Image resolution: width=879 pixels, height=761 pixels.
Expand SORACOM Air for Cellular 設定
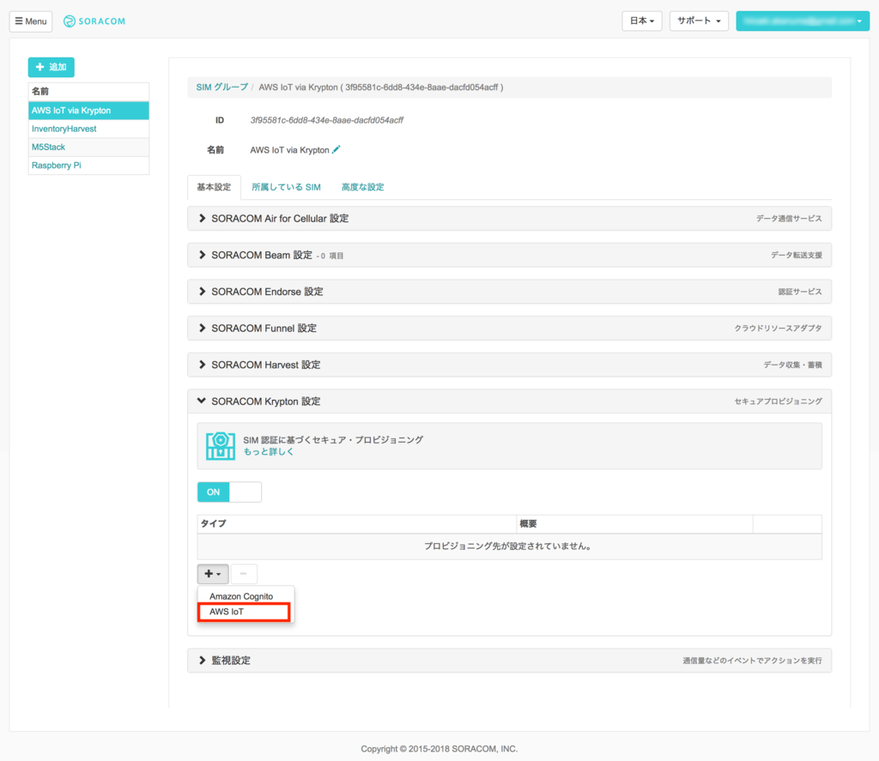(x=509, y=219)
